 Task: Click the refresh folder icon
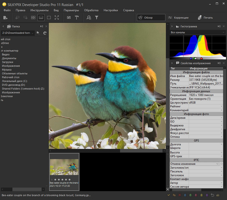(45, 33)
